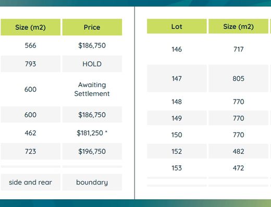This screenshot has width=271, height=207.
Task: Click the Lot column header
Action: point(177,26)
